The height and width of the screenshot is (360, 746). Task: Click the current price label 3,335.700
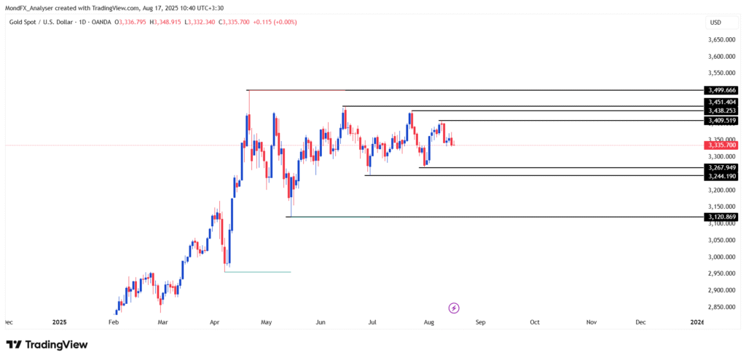click(721, 145)
